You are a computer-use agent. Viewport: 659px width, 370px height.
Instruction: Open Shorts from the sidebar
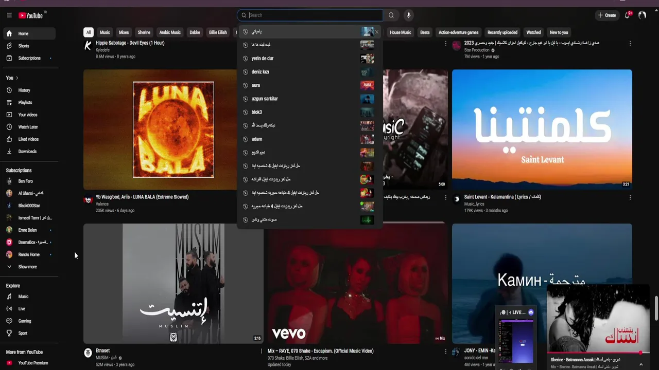point(29,46)
